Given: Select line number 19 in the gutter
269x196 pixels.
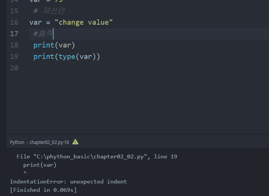Looking at the screenshot, I should point(14,57).
